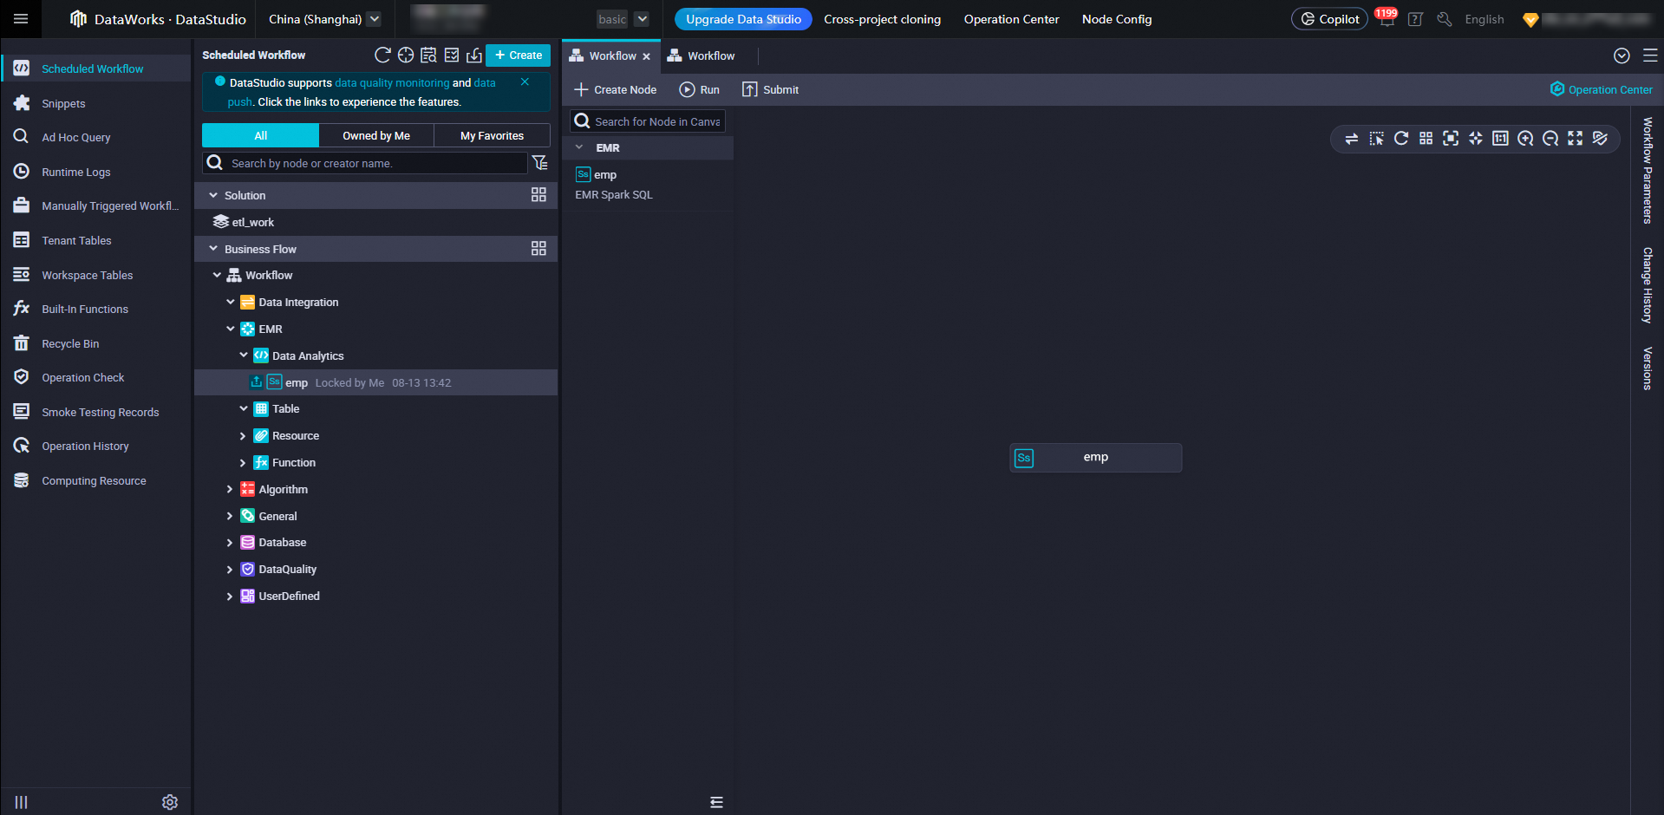Image resolution: width=1664 pixels, height=815 pixels.
Task: Click the locate crosshair icon in Scheduled Workflow header
Action: click(x=405, y=55)
